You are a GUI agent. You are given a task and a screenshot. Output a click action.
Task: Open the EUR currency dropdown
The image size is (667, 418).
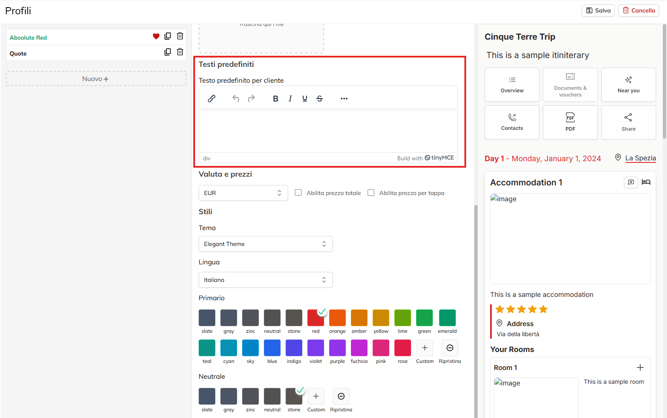tap(243, 193)
